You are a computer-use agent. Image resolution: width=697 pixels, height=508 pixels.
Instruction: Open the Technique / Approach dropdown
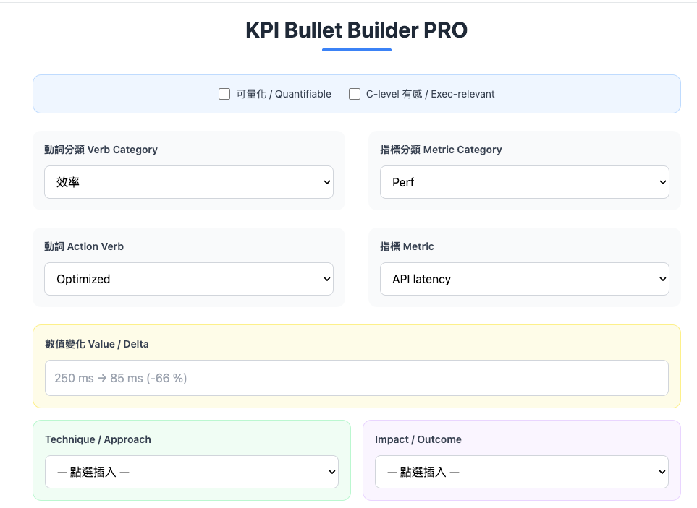(x=192, y=472)
